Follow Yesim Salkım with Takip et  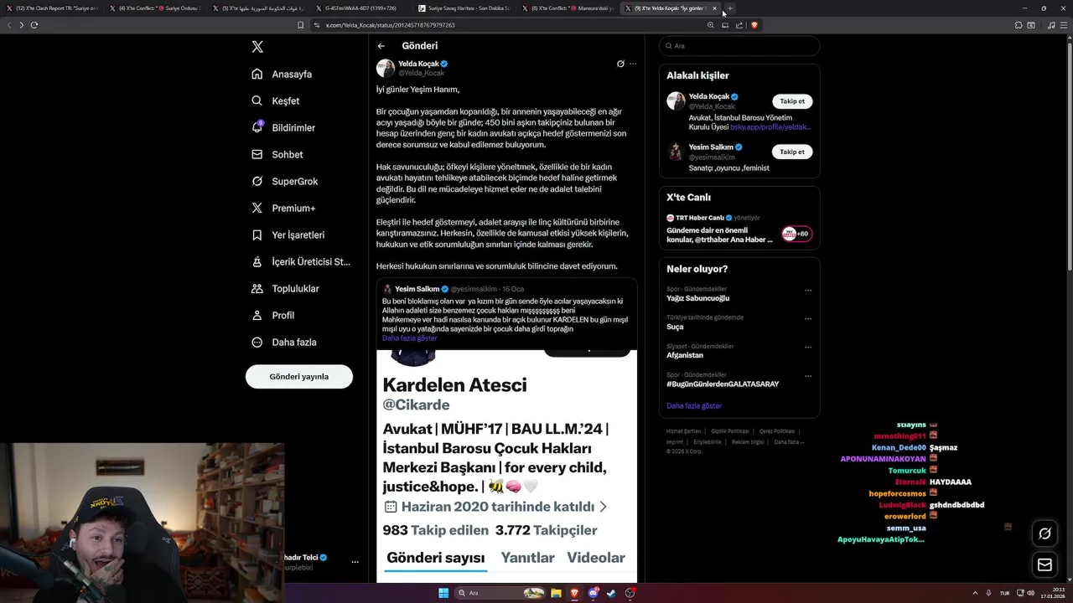pos(792,152)
